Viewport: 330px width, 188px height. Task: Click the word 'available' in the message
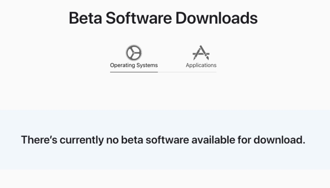213,140
